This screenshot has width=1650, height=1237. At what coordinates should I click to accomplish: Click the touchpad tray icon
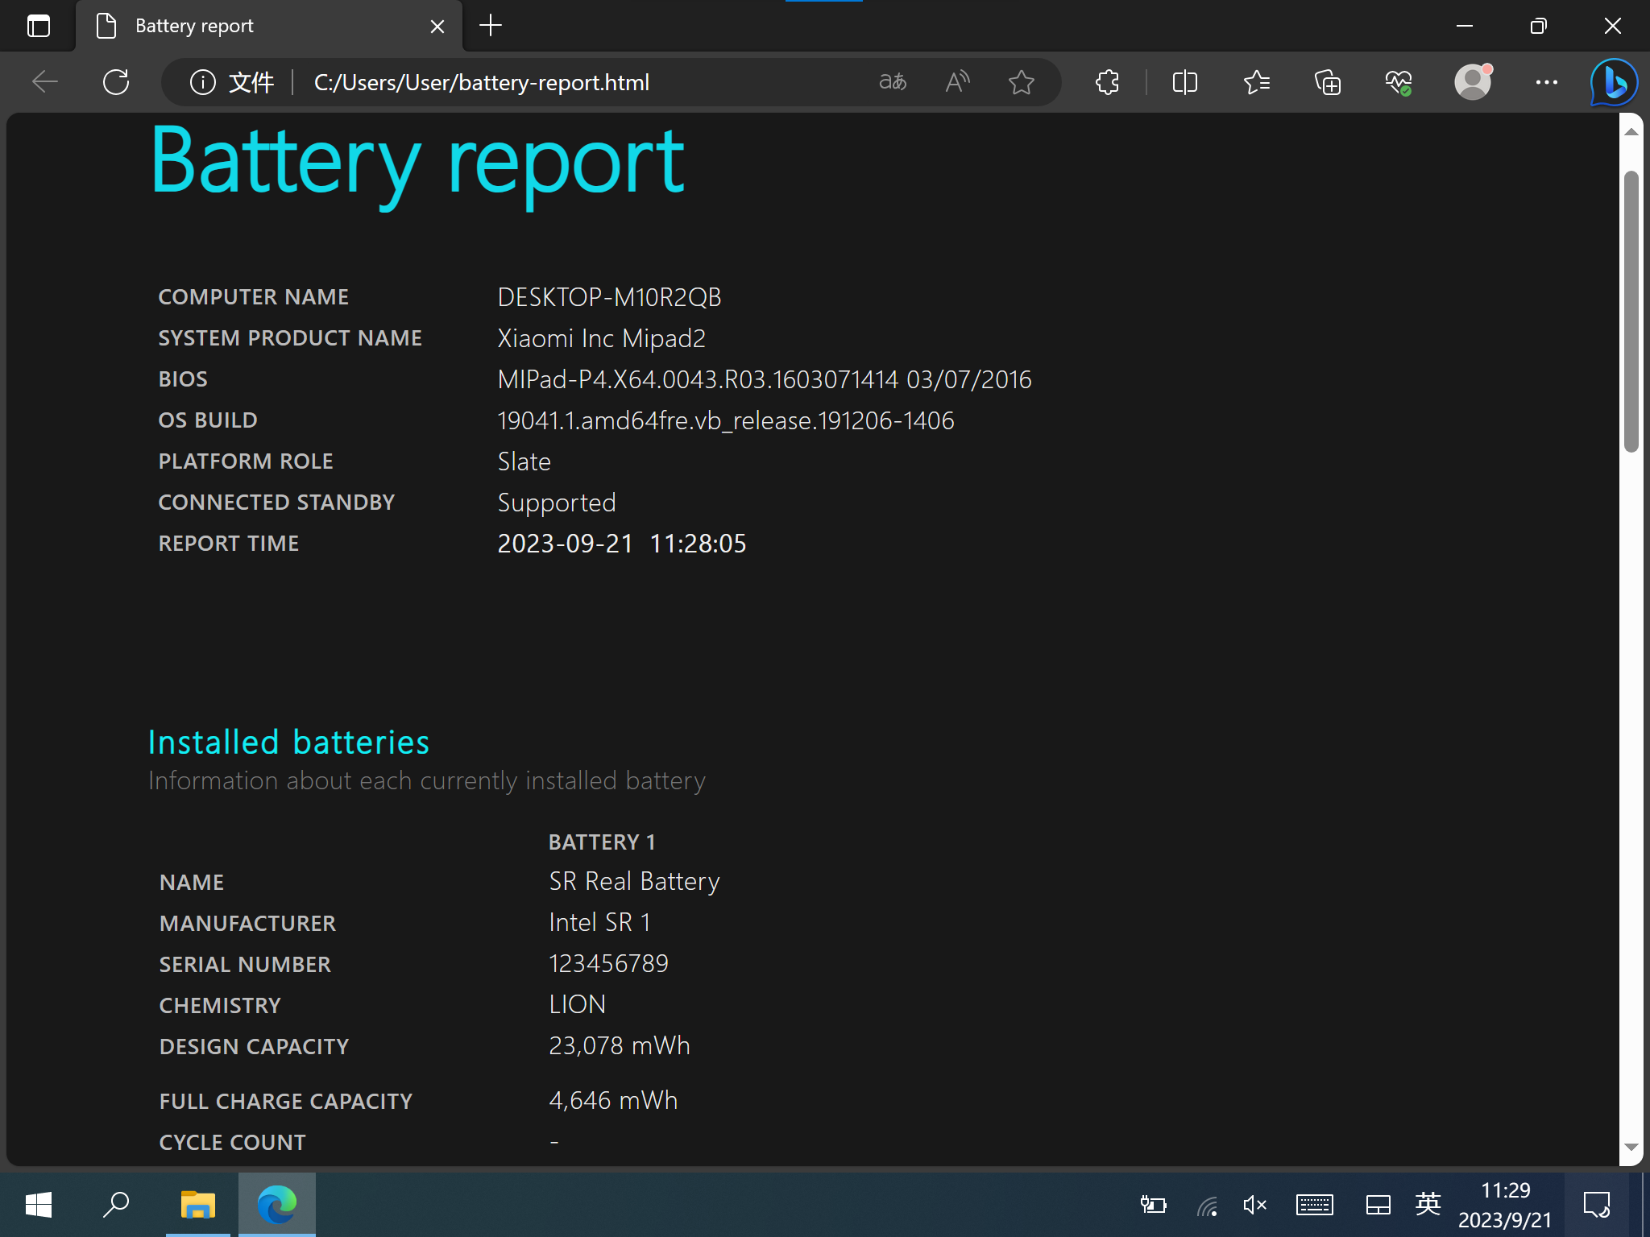[x=1378, y=1205]
